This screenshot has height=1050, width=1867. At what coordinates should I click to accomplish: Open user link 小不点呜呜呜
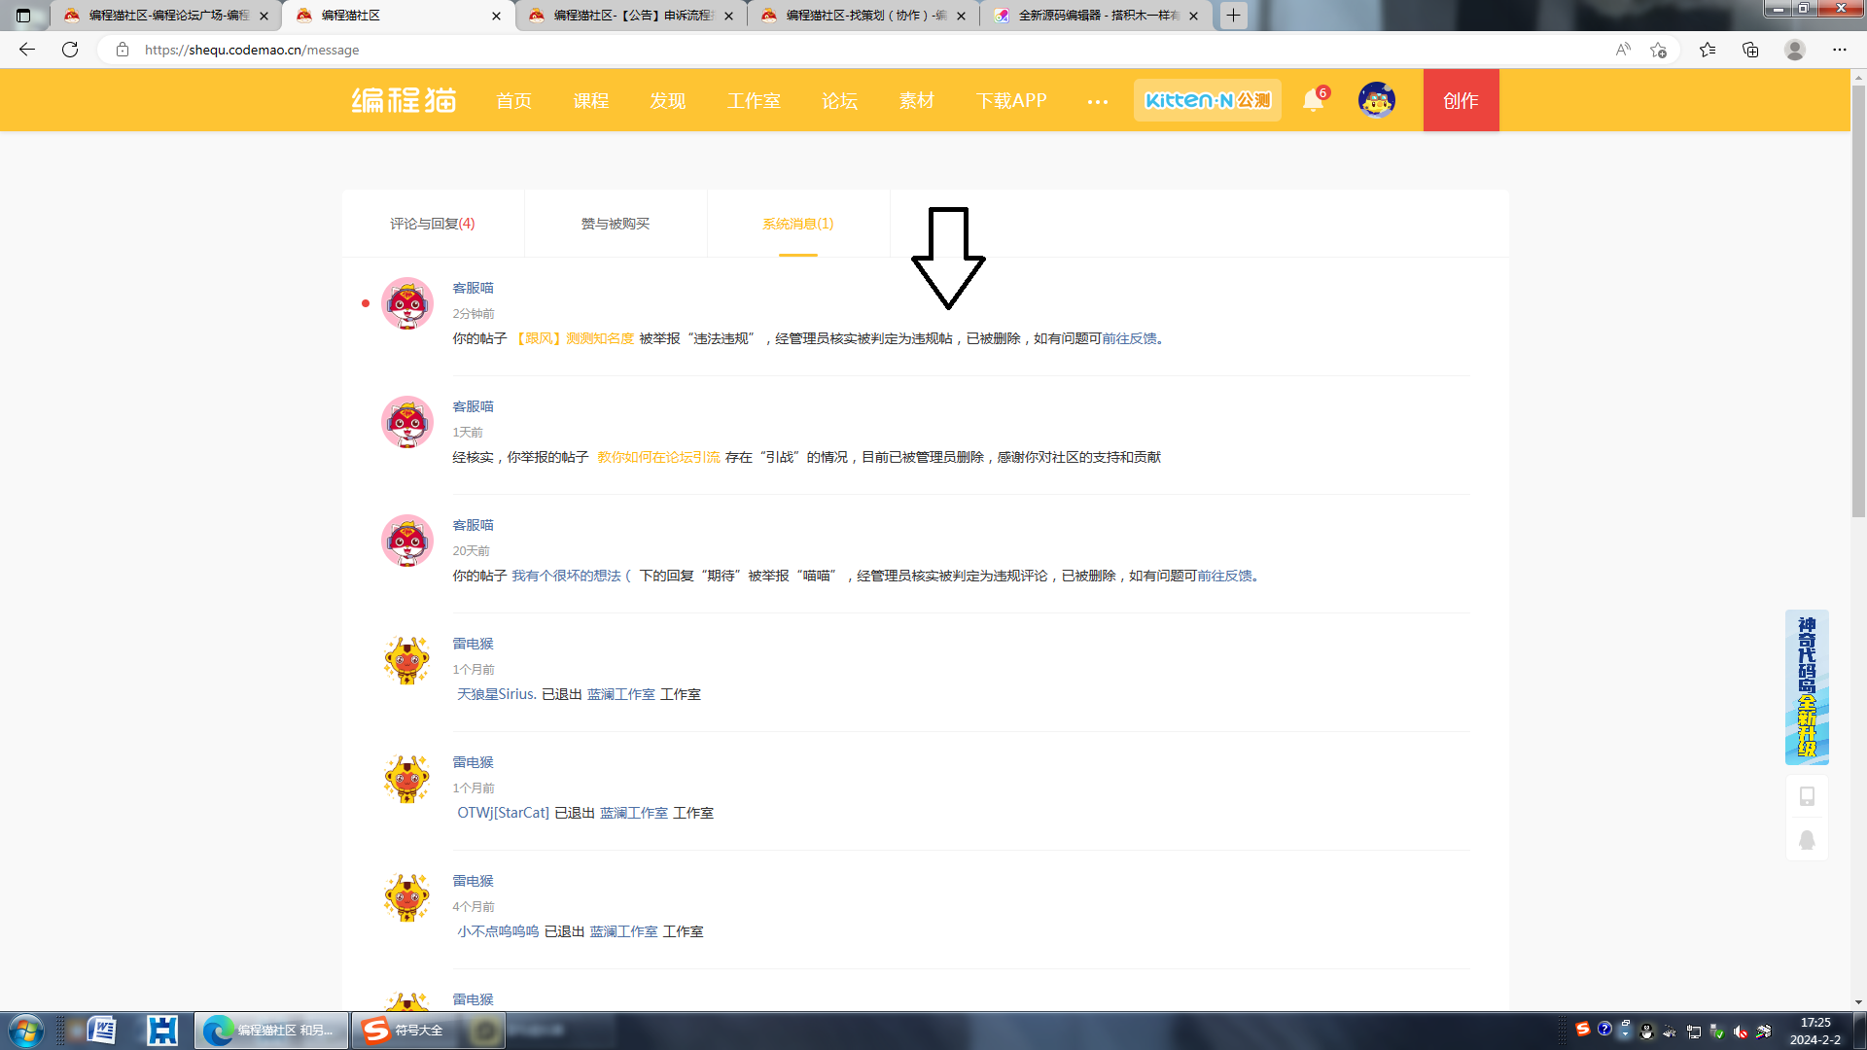498,931
